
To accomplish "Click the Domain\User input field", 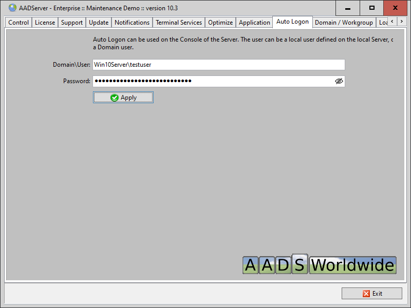I will click(218, 65).
